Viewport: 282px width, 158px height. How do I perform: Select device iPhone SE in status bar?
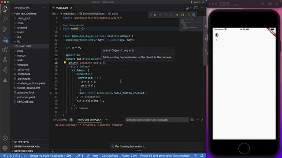tap(165, 156)
